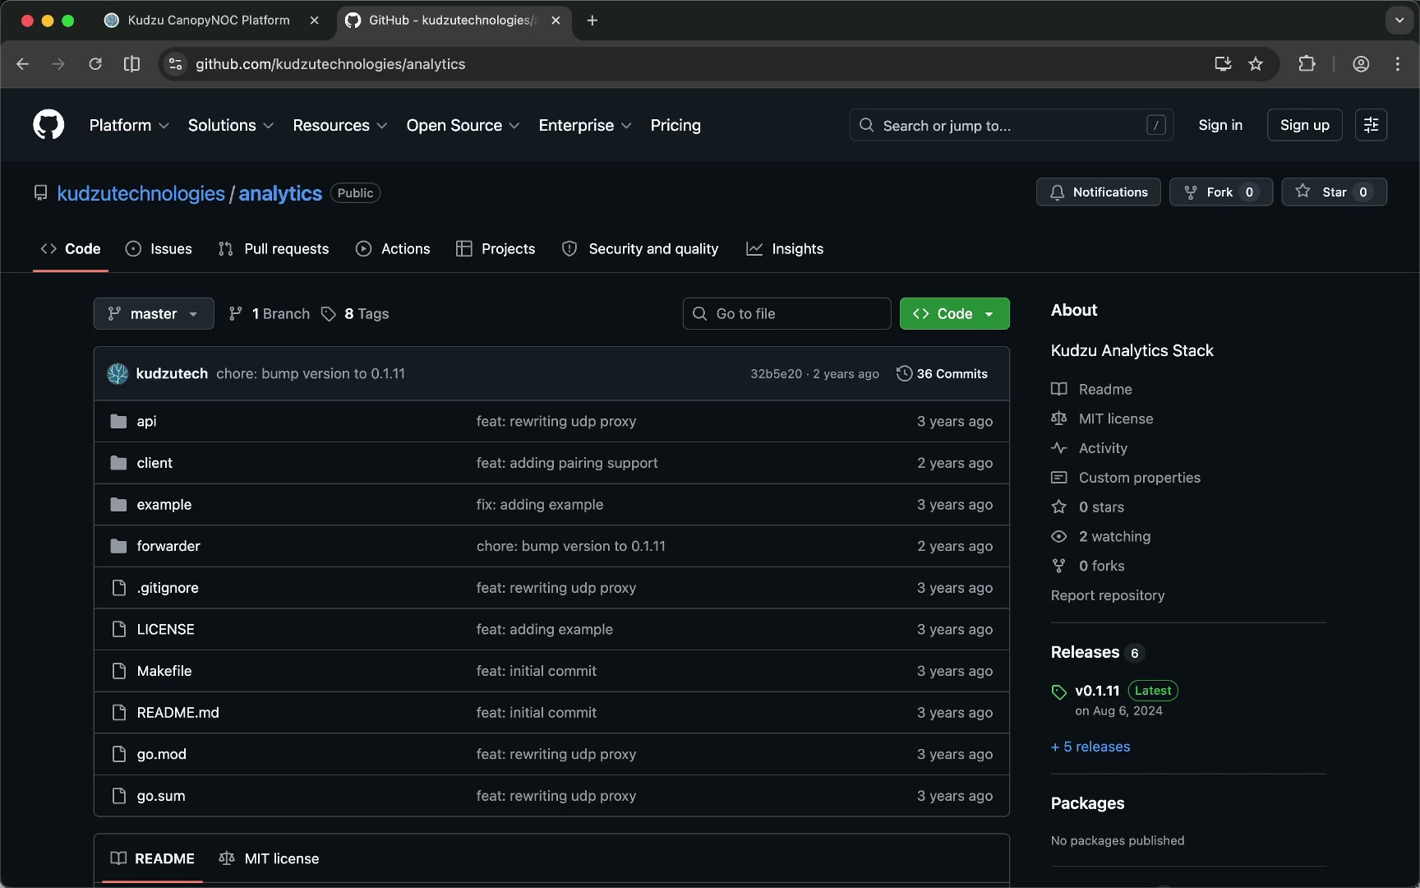The width and height of the screenshot is (1420, 888).
Task: Open a new browser tab with plus icon
Action: click(592, 21)
